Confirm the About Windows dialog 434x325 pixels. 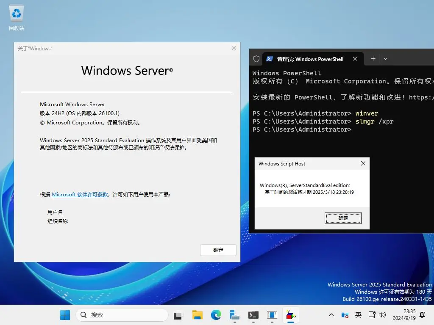pyautogui.click(x=218, y=250)
